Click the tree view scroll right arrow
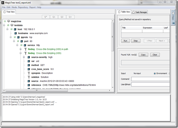 tap(110, 90)
